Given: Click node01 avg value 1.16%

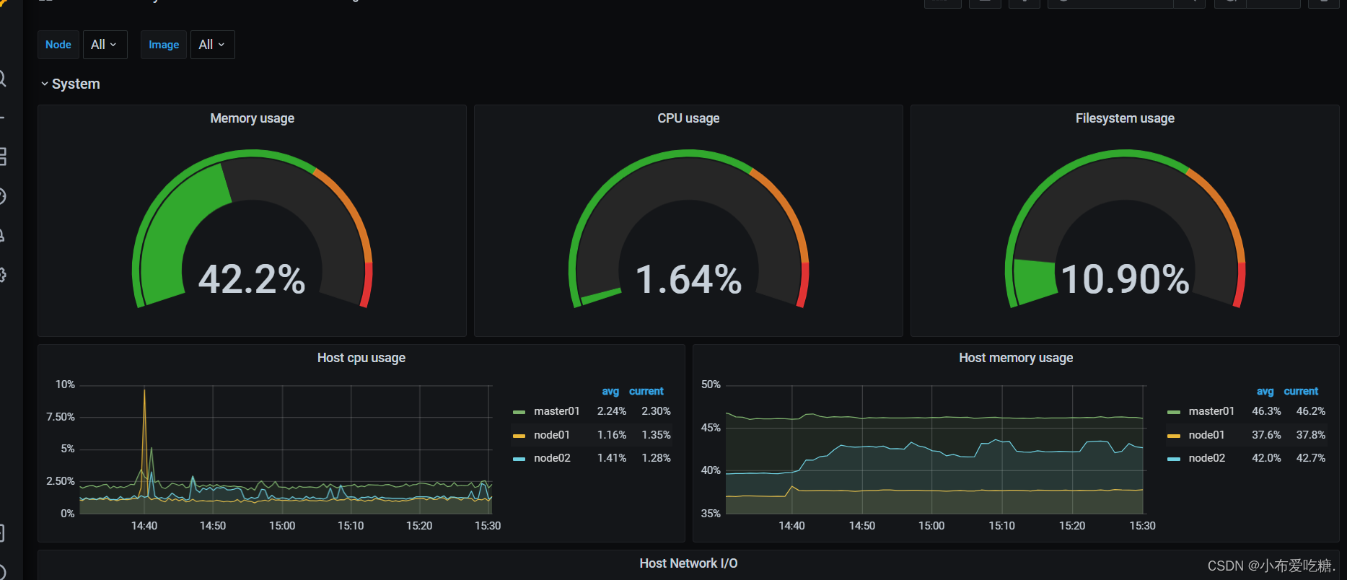Looking at the screenshot, I should tap(612, 435).
